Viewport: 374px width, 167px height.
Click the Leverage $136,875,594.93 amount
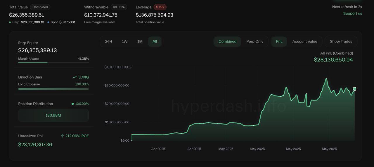[x=155, y=15]
